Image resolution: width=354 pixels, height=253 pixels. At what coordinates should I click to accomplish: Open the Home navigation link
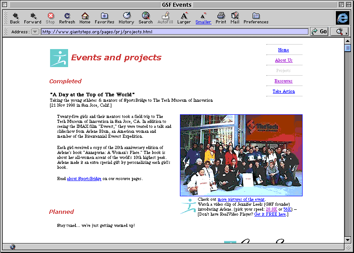[x=283, y=50]
